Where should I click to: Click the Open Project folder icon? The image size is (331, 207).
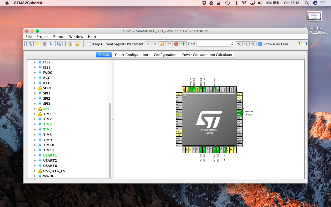[x=37, y=44]
